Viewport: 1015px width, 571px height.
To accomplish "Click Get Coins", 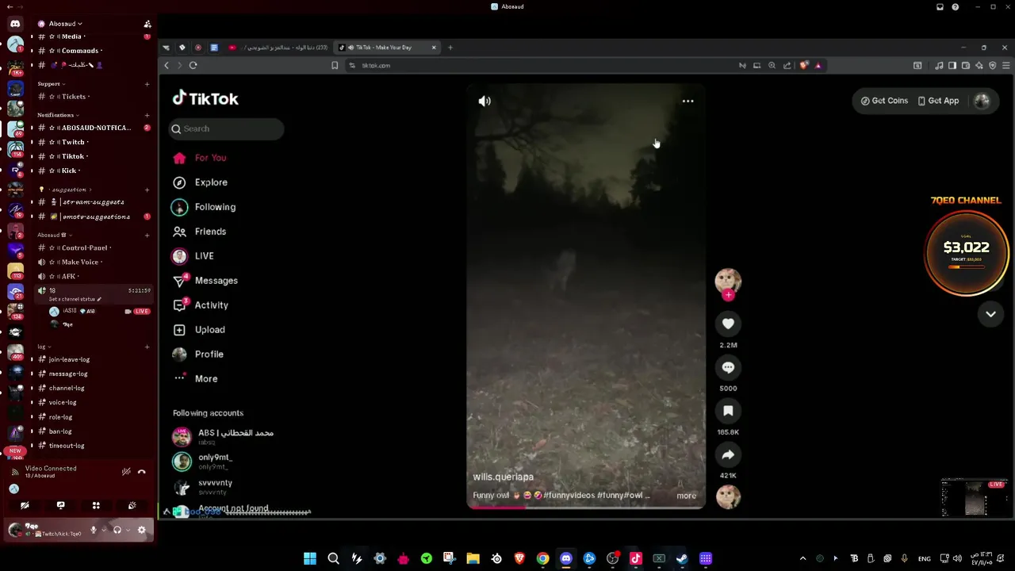I will coord(884,101).
